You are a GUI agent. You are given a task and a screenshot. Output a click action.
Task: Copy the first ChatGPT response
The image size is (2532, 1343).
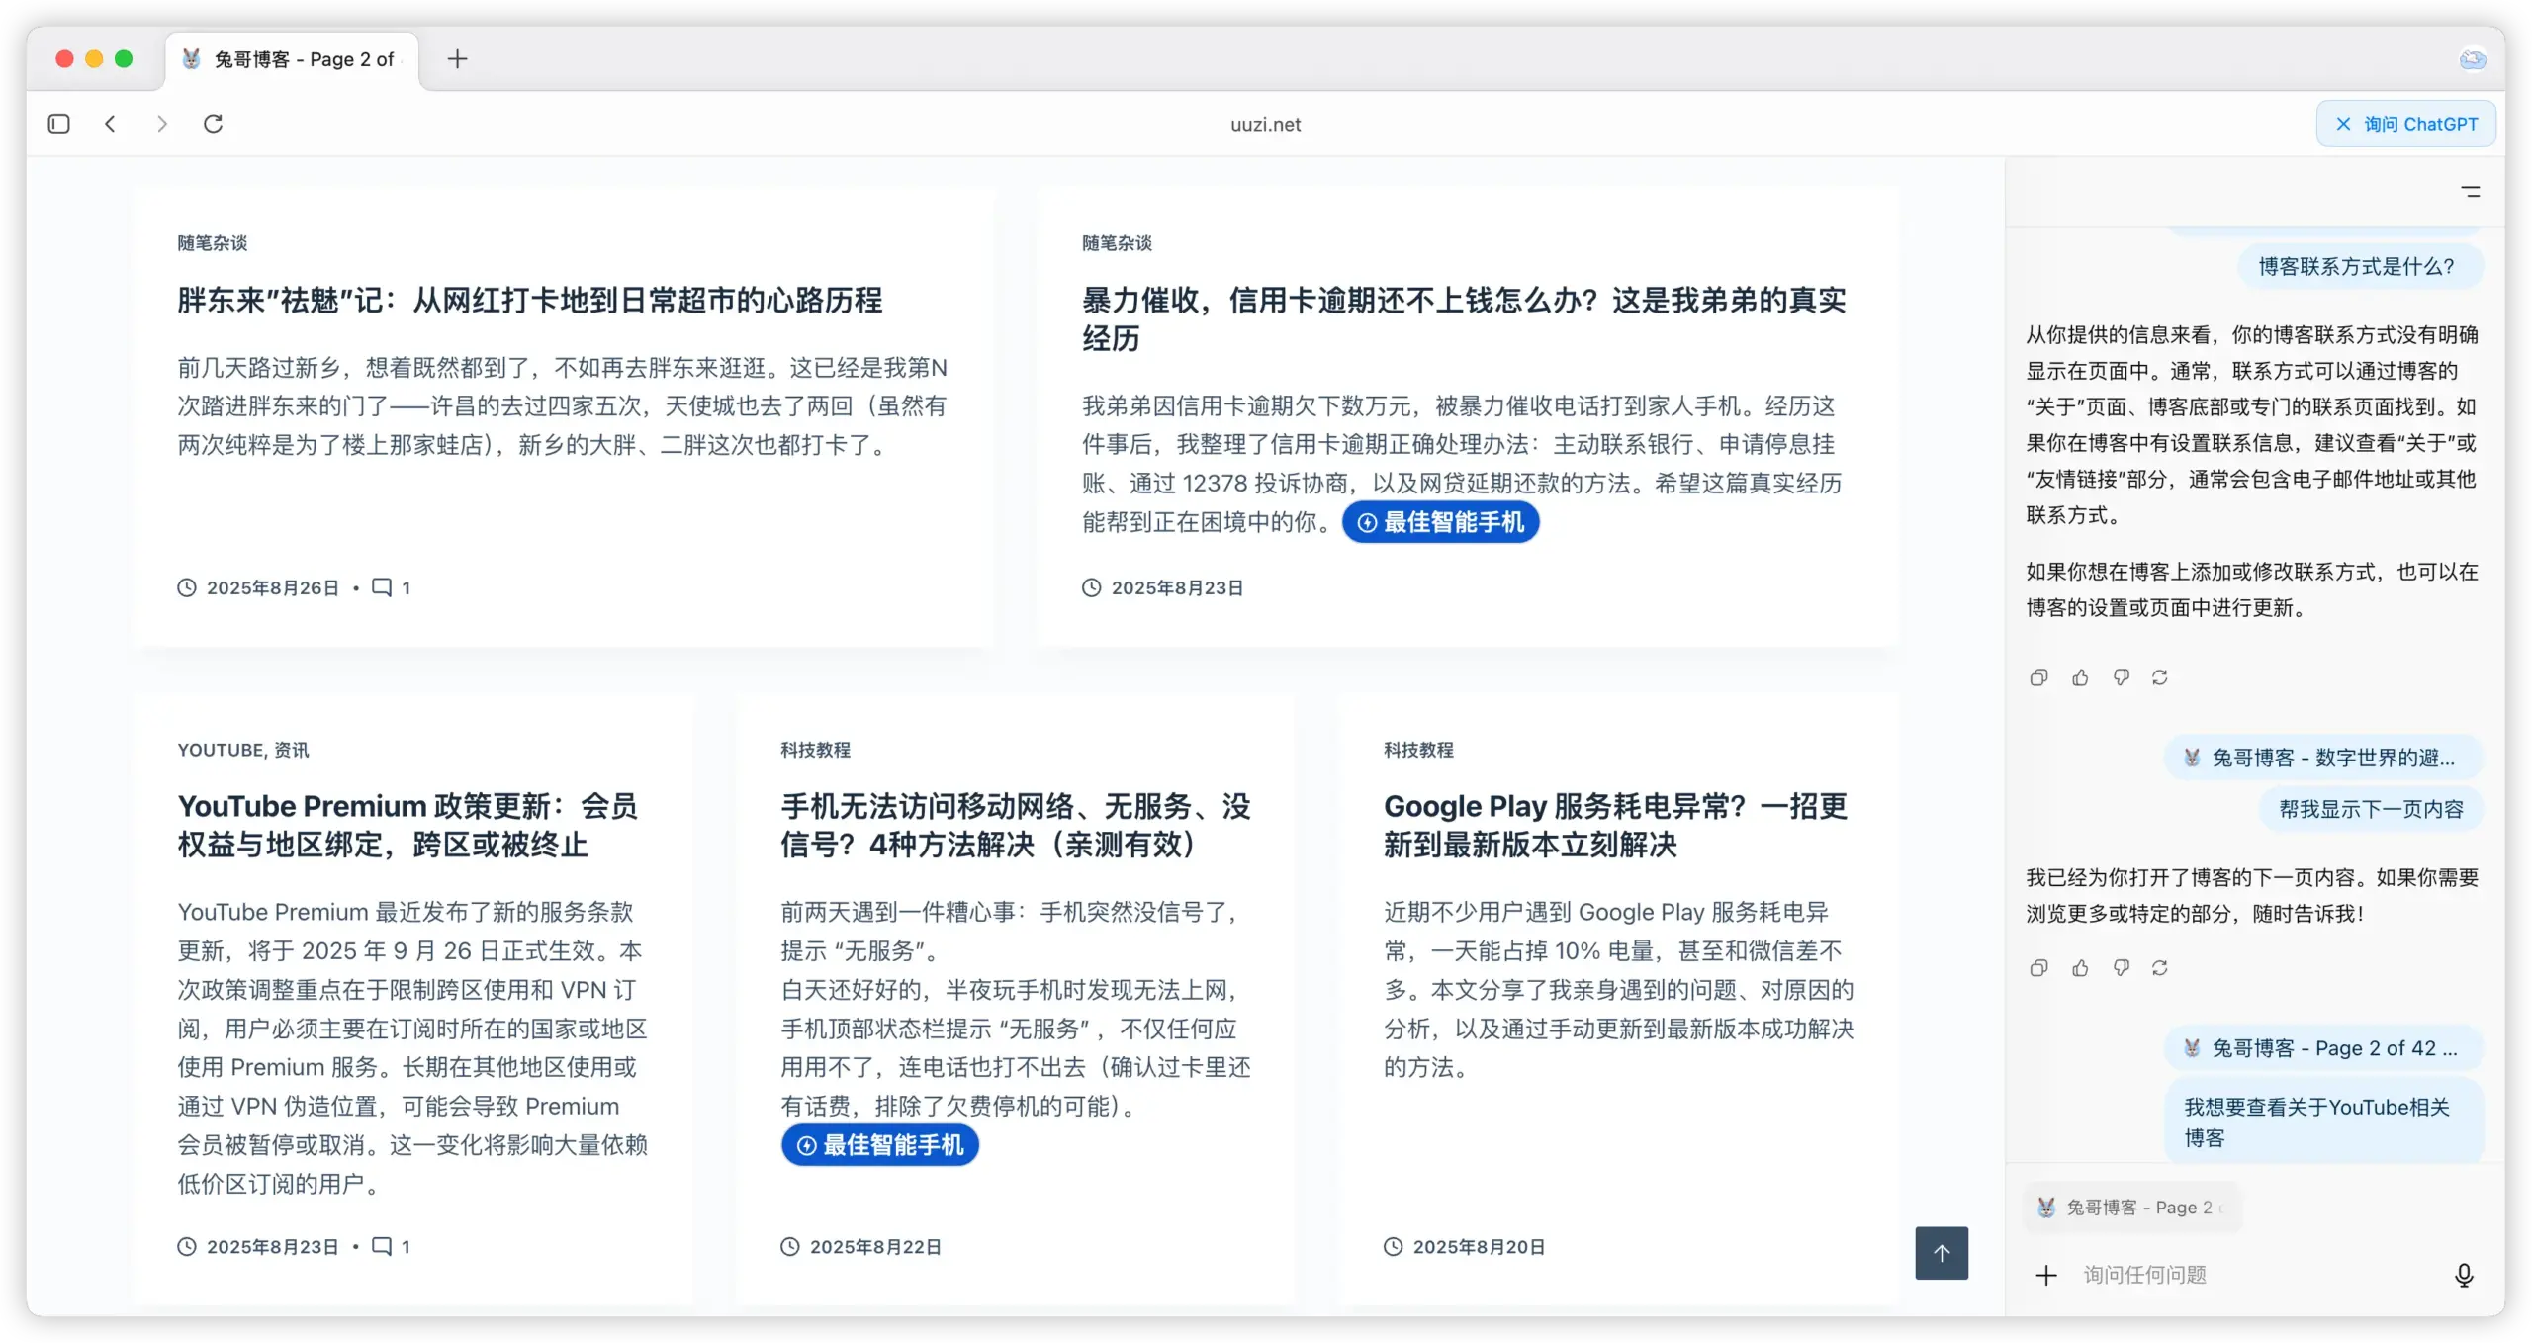[2038, 677]
